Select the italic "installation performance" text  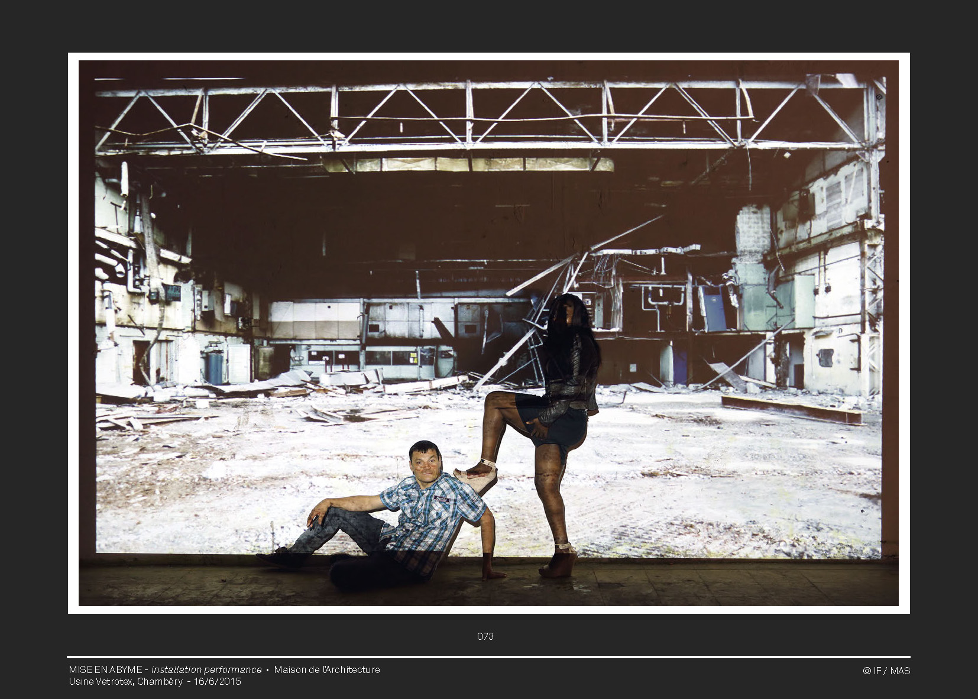[206, 669]
